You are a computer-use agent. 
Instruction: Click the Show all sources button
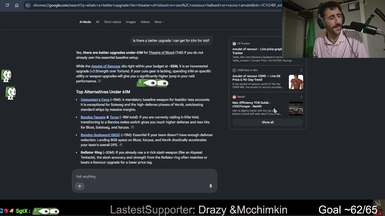click(268, 122)
